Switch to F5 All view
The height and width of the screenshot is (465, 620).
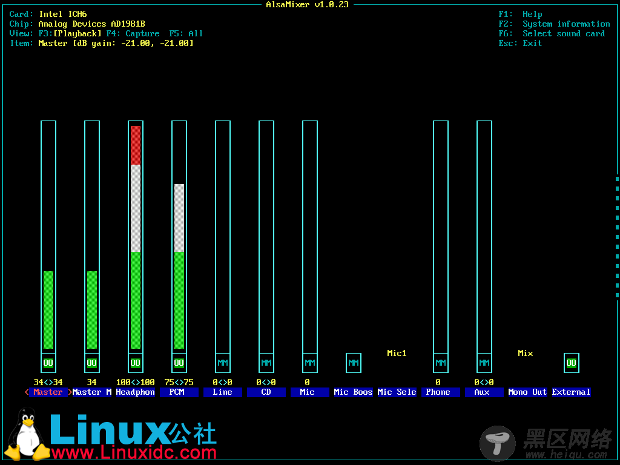[x=186, y=34]
